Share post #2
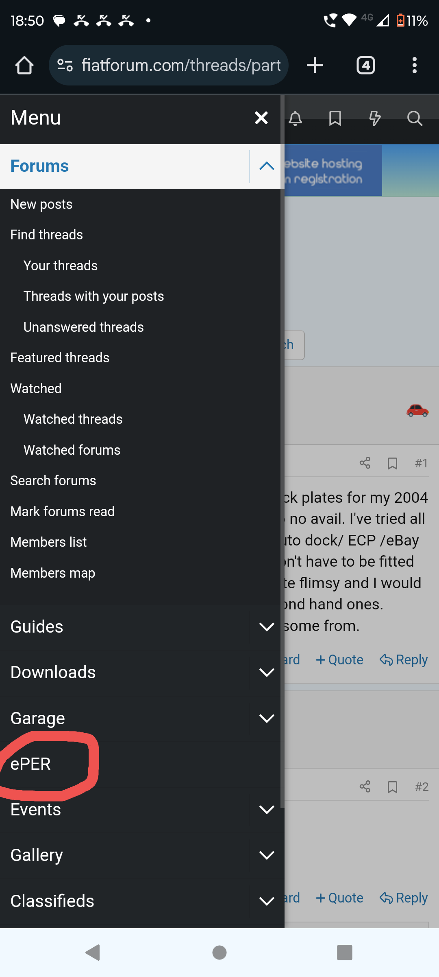This screenshot has width=439, height=977. tap(365, 786)
